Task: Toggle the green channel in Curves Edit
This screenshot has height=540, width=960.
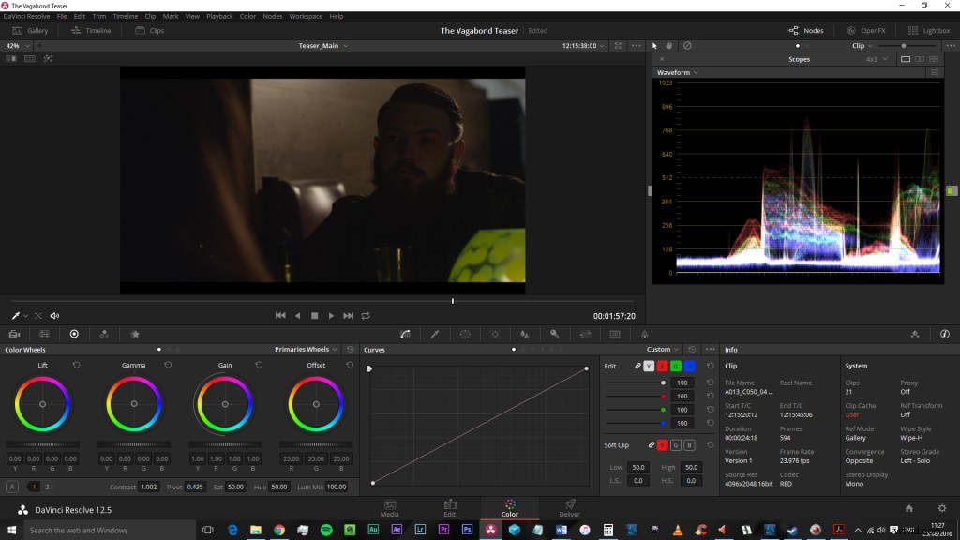Action: click(x=676, y=367)
